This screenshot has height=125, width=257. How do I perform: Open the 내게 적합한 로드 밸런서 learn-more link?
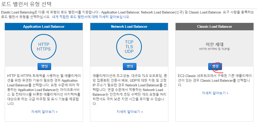[x=91, y=17]
